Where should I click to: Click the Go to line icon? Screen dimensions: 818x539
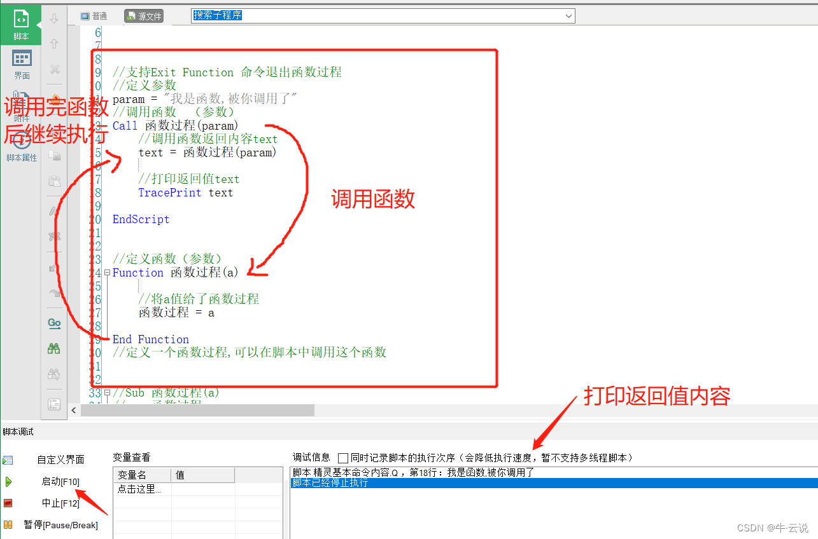pyautogui.click(x=54, y=324)
